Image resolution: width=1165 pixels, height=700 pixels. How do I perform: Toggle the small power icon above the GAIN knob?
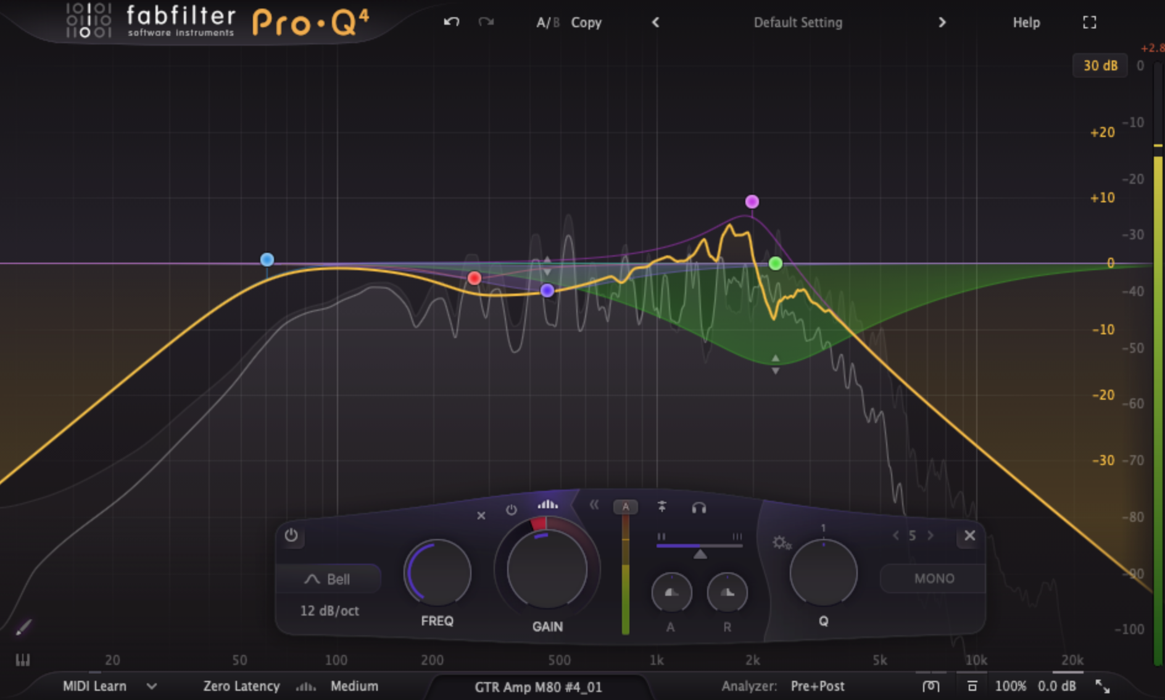pyautogui.click(x=511, y=510)
